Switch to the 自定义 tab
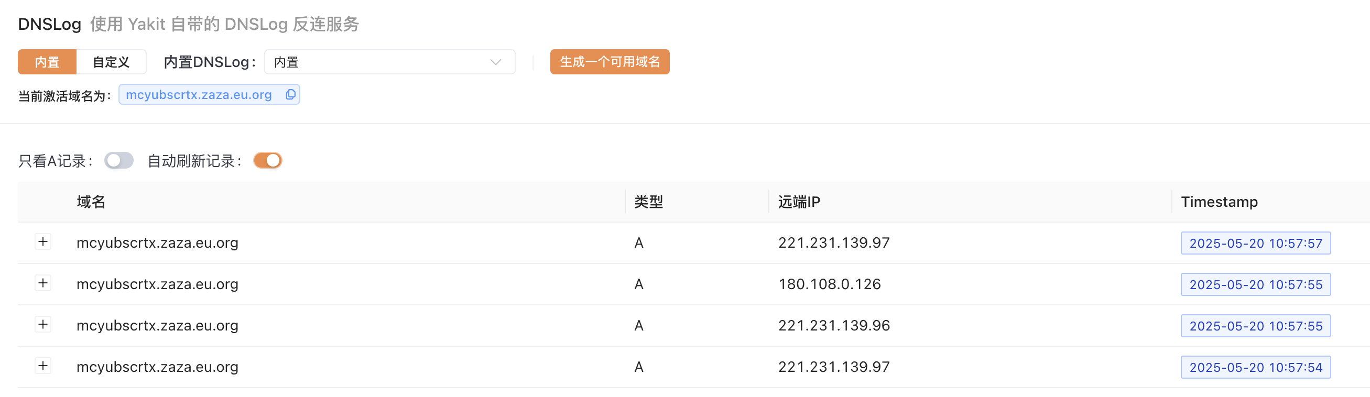1370x397 pixels. tap(111, 62)
